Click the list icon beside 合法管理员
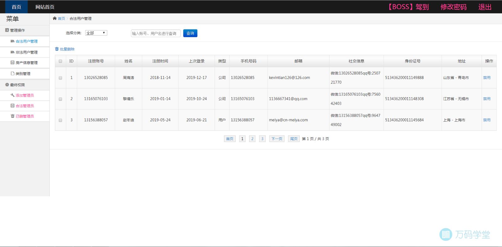502x247 pixels. pyautogui.click(x=13, y=106)
